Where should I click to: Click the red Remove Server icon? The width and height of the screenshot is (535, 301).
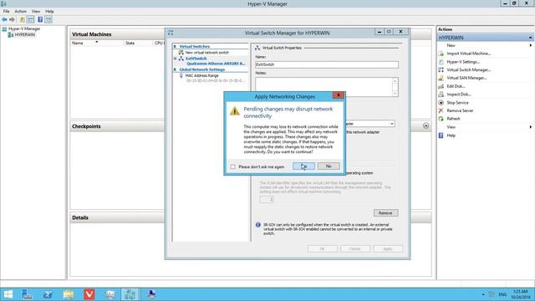pos(441,110)
